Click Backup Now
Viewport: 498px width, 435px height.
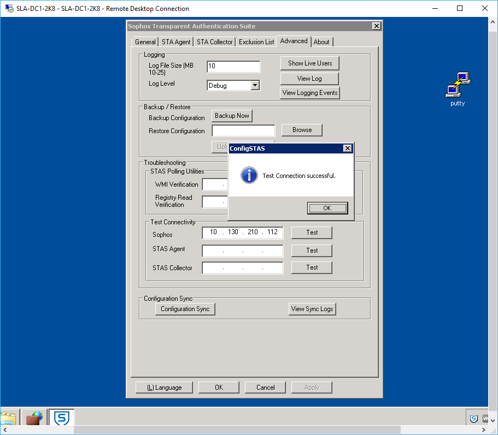232,116
